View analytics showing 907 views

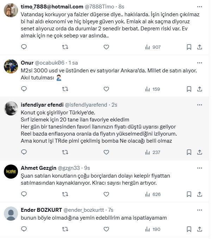(153, 47)
